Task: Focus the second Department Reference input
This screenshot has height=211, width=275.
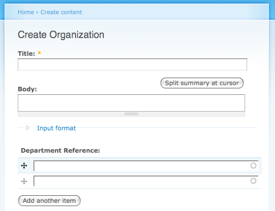Action: [x=146, y=181]
